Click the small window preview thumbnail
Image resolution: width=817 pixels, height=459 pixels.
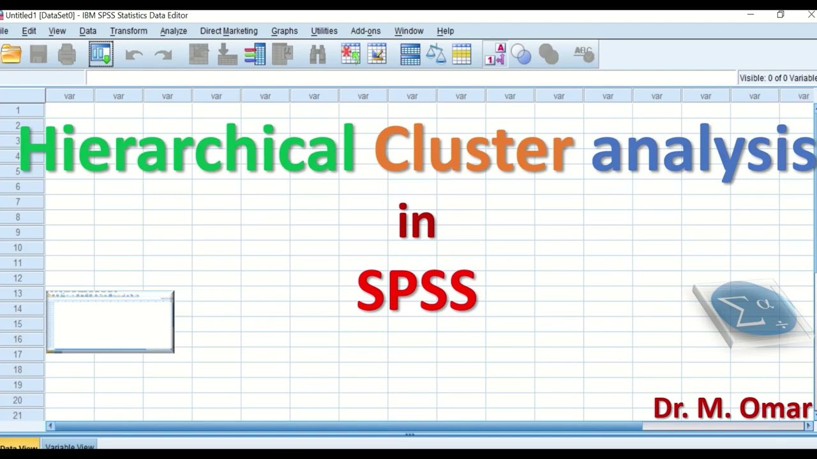pos(110,321)
